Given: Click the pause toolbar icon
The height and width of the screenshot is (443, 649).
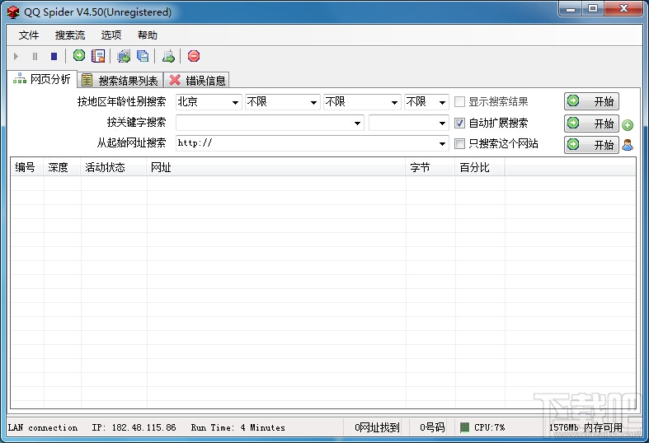Looking at the screenshot, I should [35, 56].
